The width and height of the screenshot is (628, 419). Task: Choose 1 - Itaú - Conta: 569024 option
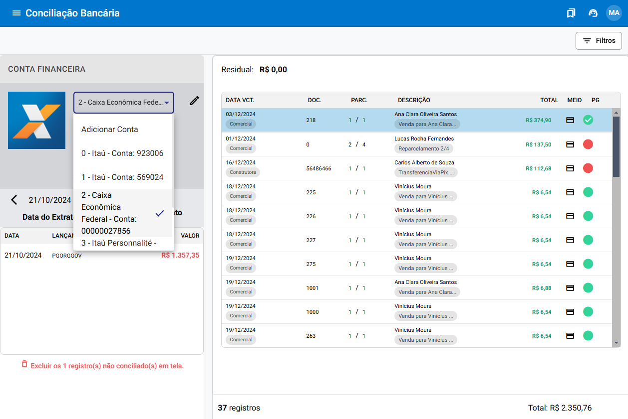pos(122,177)
